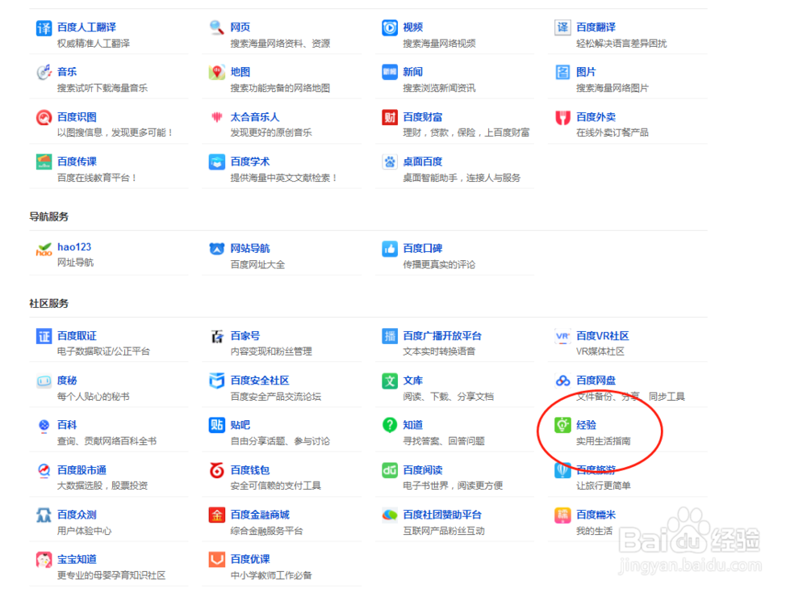
Task: Open the 百度地图 Maps link
Action: pos(240,72)
